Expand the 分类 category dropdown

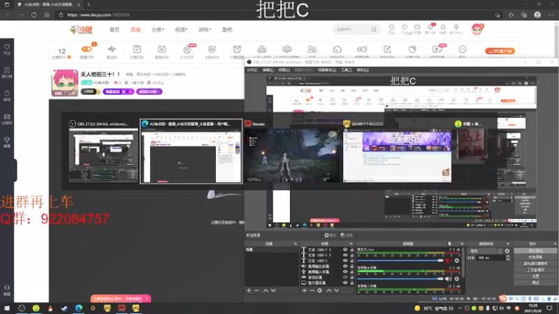[x=158, y=29]
